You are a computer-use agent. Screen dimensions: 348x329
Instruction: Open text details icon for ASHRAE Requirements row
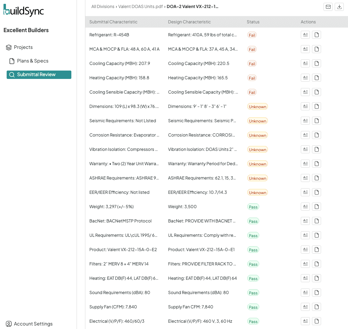click(305, 178)
